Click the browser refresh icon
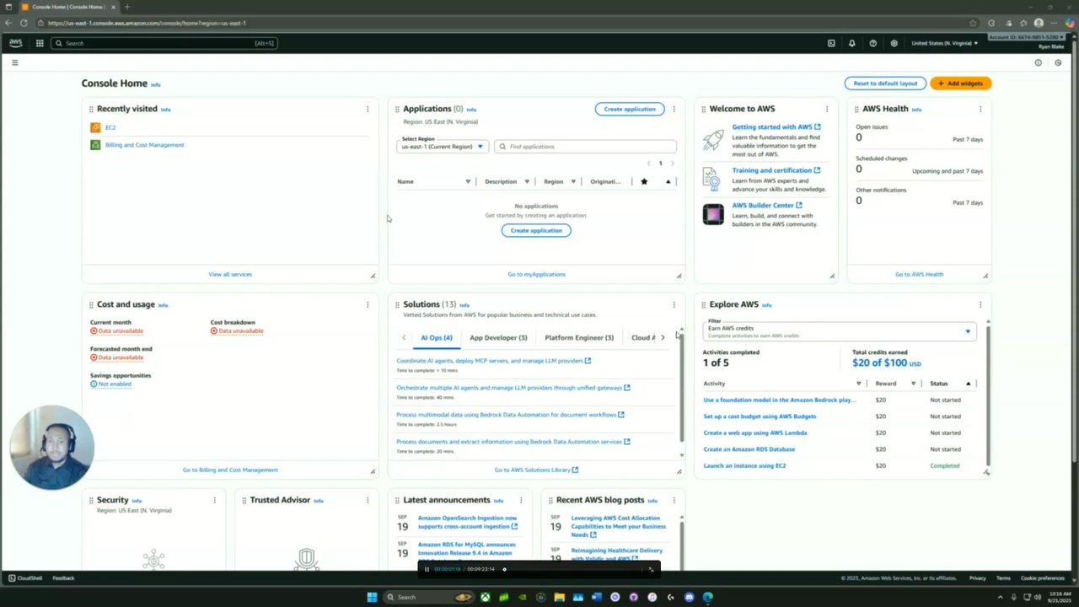 [x=23, y=23]
